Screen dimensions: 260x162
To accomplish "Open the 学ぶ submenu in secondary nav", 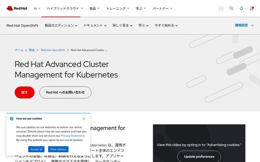I will point(143,26).
